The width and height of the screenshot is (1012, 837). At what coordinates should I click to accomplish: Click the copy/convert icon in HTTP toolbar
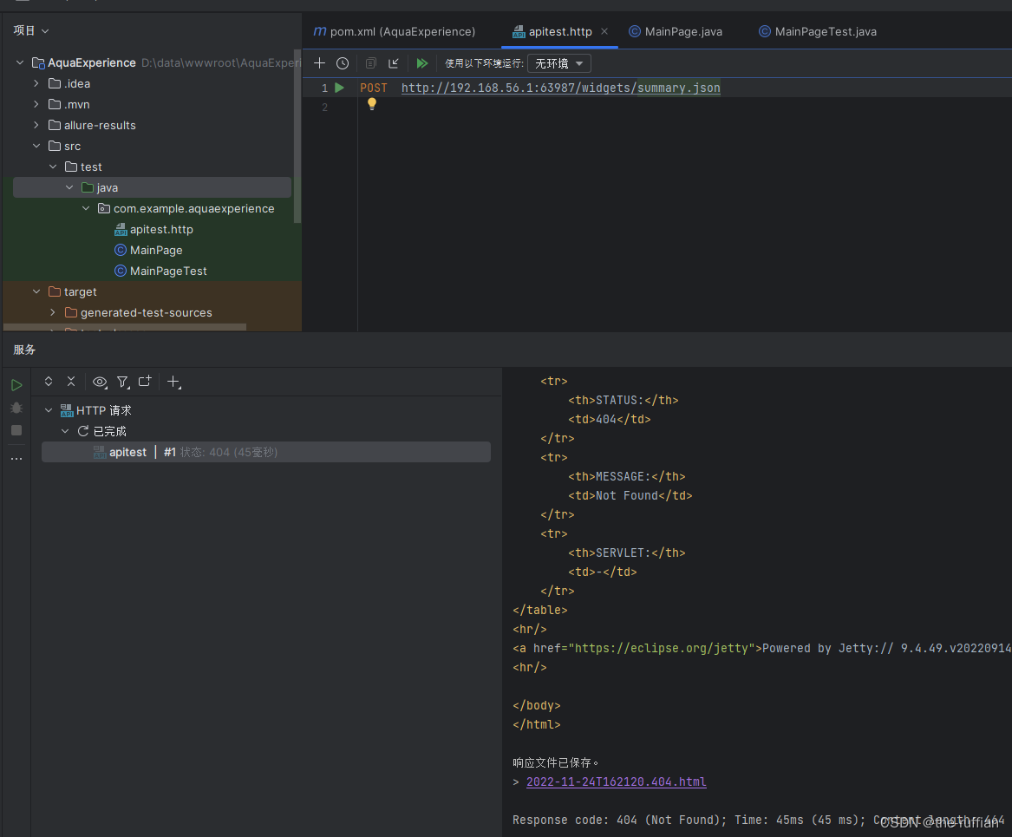pyautogui.click(x=370, y=63)
